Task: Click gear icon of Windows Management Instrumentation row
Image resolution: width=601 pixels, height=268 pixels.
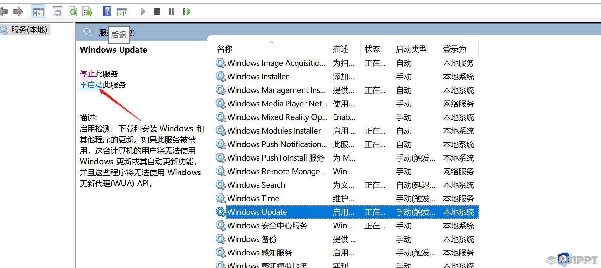Action: [x=220, y=90]
